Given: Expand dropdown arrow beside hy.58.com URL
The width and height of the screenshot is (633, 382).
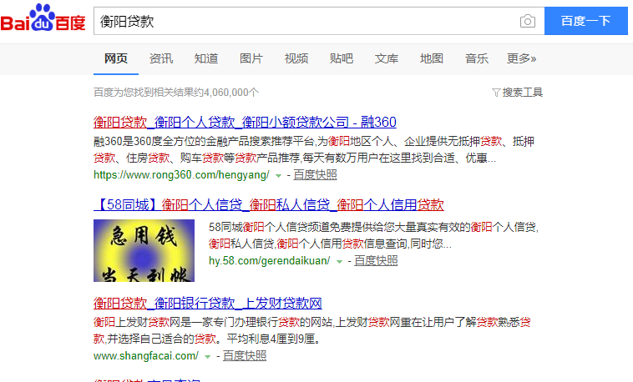Looking at the screenshot, I should [x=340, y=262].
